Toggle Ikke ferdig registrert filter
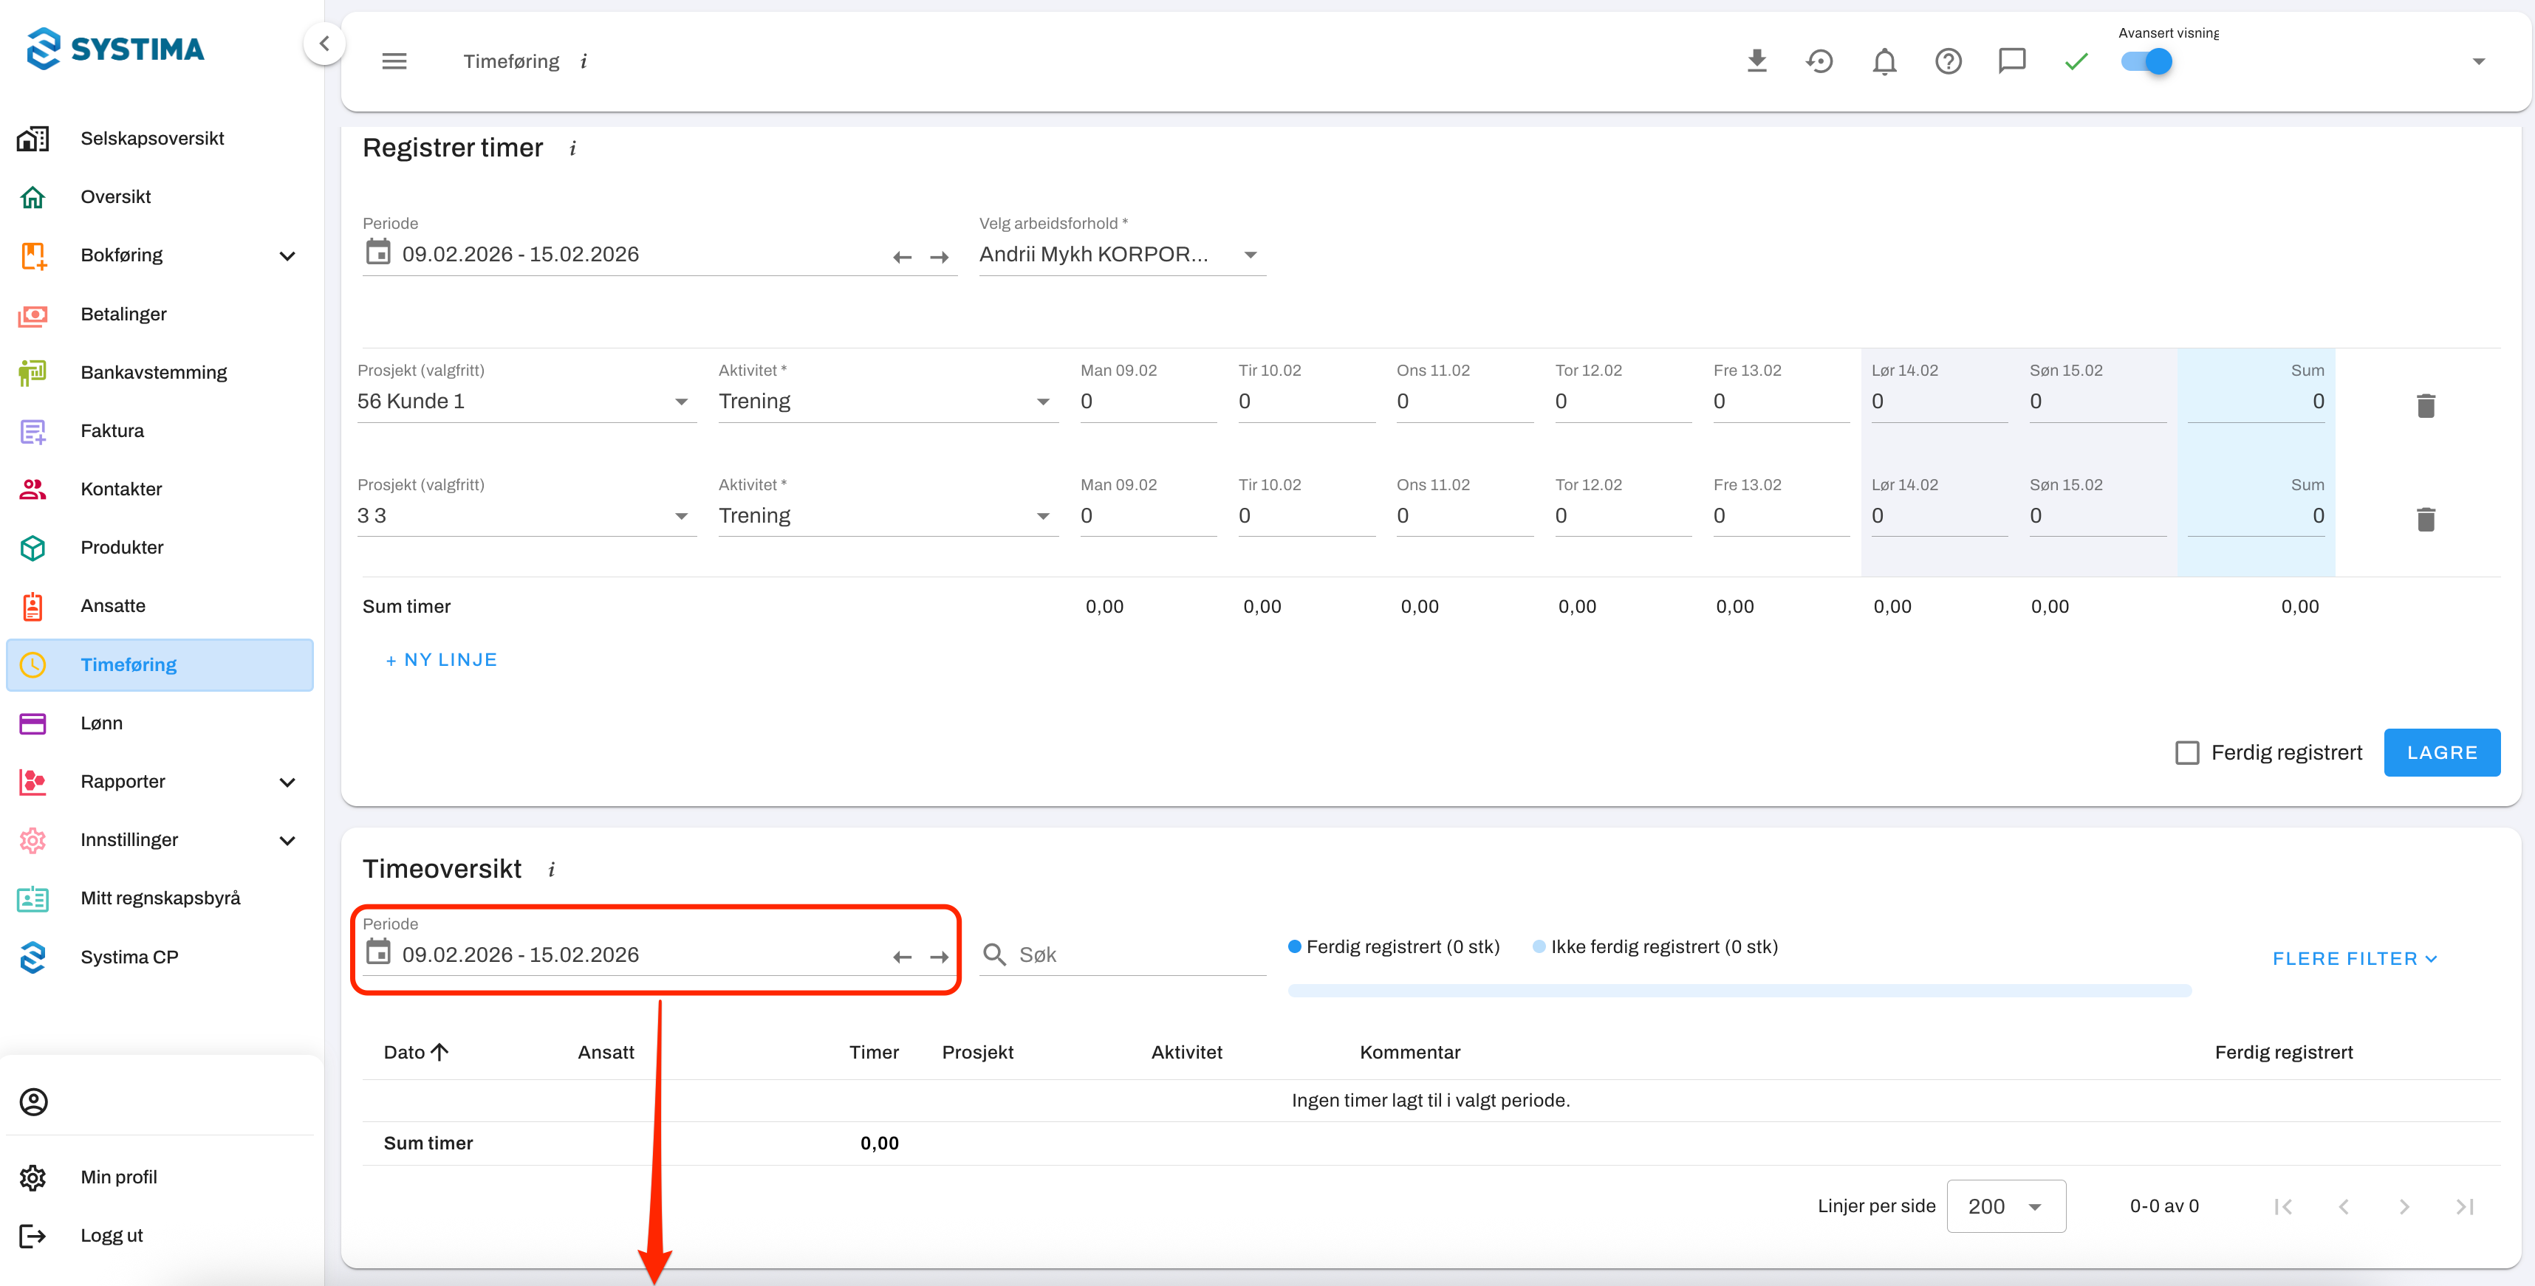The image size is (2535, 1286). coord(1655,947)
